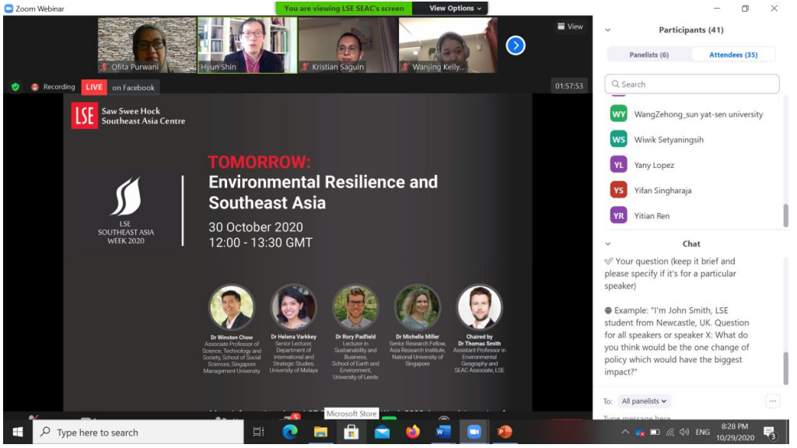
Task: Click the red Recording indicator icon
Action: [x=34, y=87]
